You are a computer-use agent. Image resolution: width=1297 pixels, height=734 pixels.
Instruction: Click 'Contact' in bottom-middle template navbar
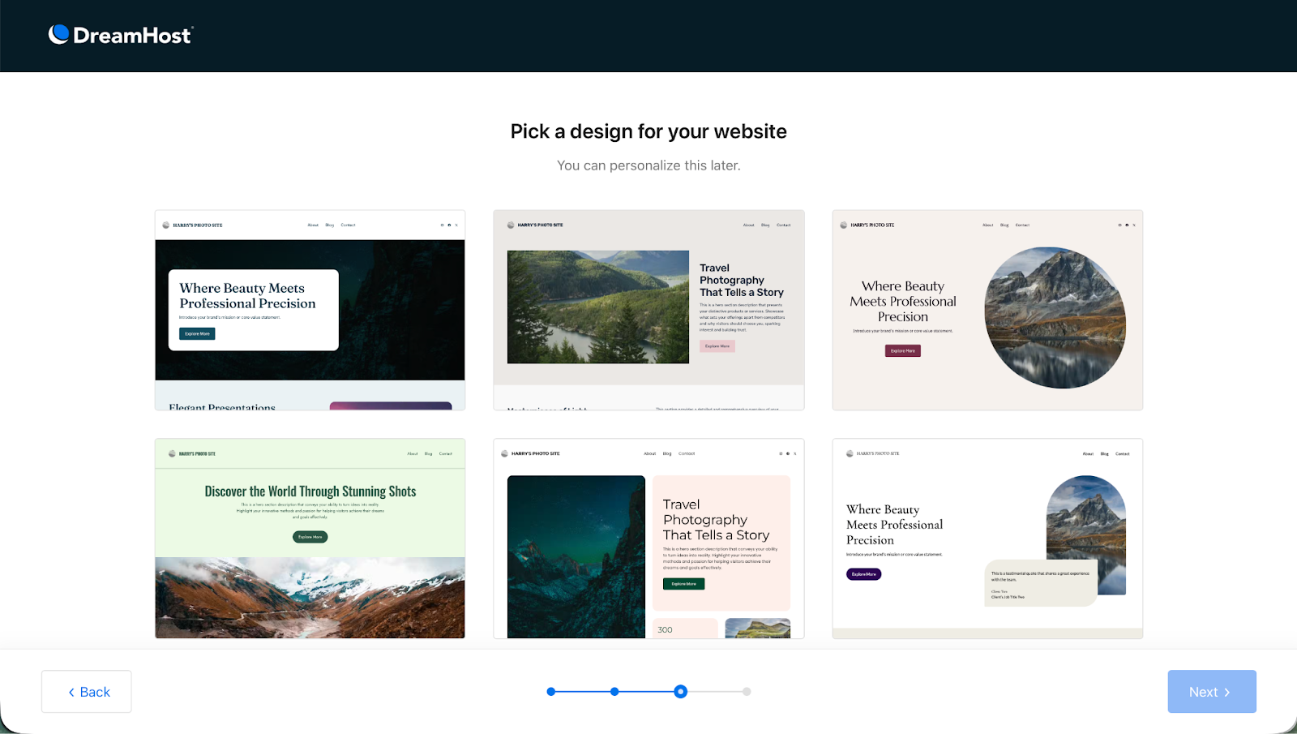click(686, 453)
